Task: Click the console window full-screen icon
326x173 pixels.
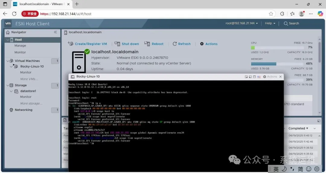Action: (x=254, y=77)
